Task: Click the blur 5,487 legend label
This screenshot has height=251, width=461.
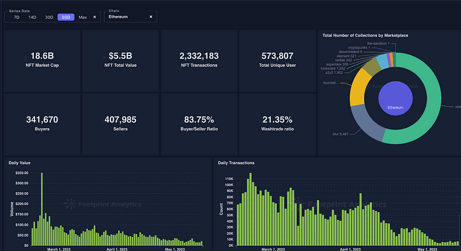Action: click(341, 134)
